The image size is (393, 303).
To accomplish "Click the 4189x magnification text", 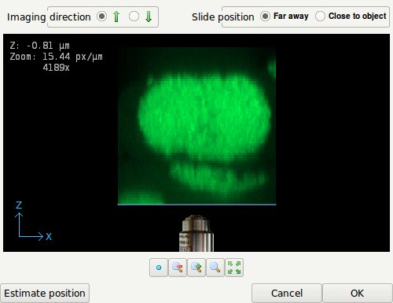I will coord(56,68).
